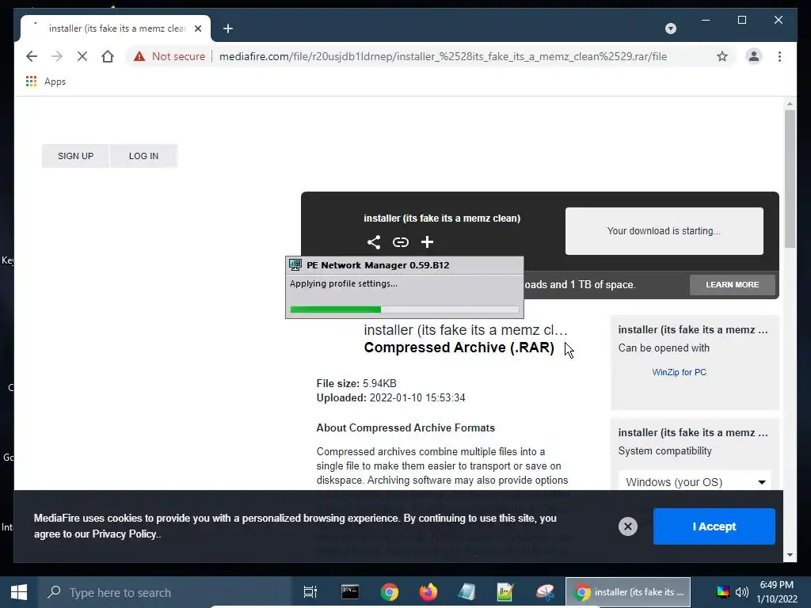Bookmark this page with the star icon
Image resolution: width=811 pixels, height=608 pixels.
pyautogui.click(x=722, y=56)
